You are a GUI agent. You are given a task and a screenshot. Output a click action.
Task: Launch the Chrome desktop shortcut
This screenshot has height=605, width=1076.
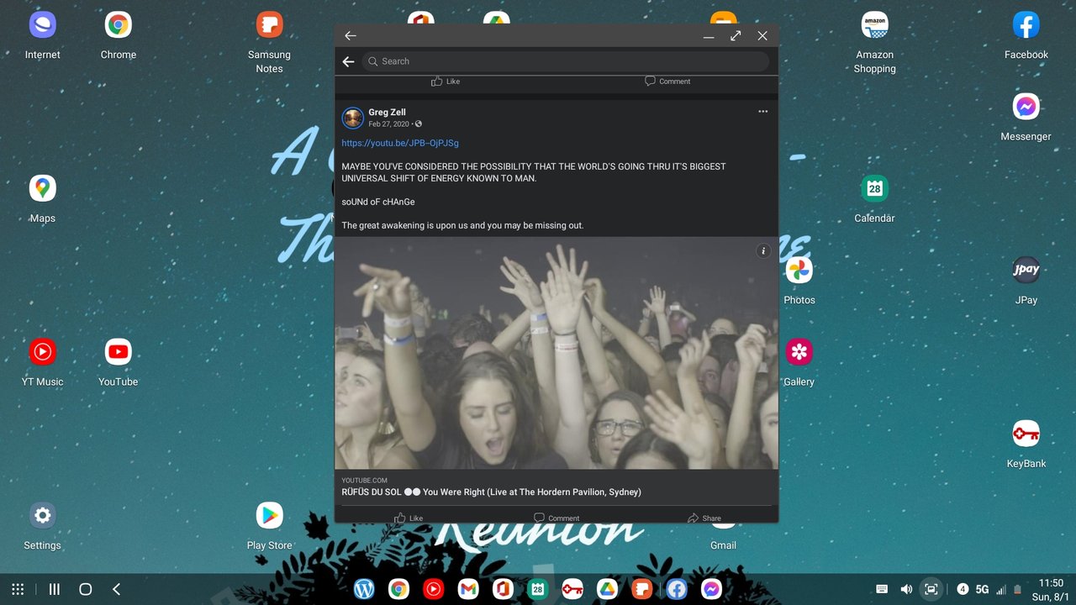[118, 25]
